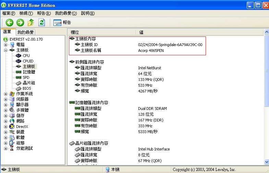The image size is (269, 173).
Task: Click the 本機 status bar entry
Action: [x=113, y=170]
